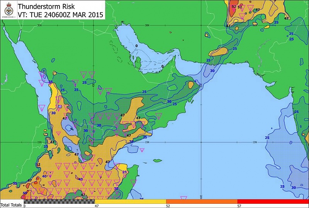Screen dimensions: 309x208
Task: Click the yellow patch at Oman's northeastern tip
Action: 191,85
